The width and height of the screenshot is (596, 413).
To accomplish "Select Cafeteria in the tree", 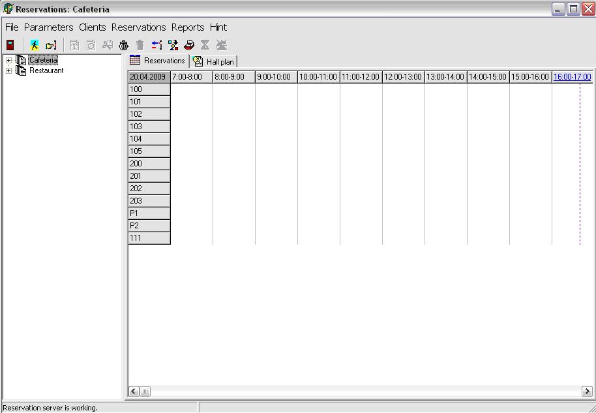I will tap(43, 60).
